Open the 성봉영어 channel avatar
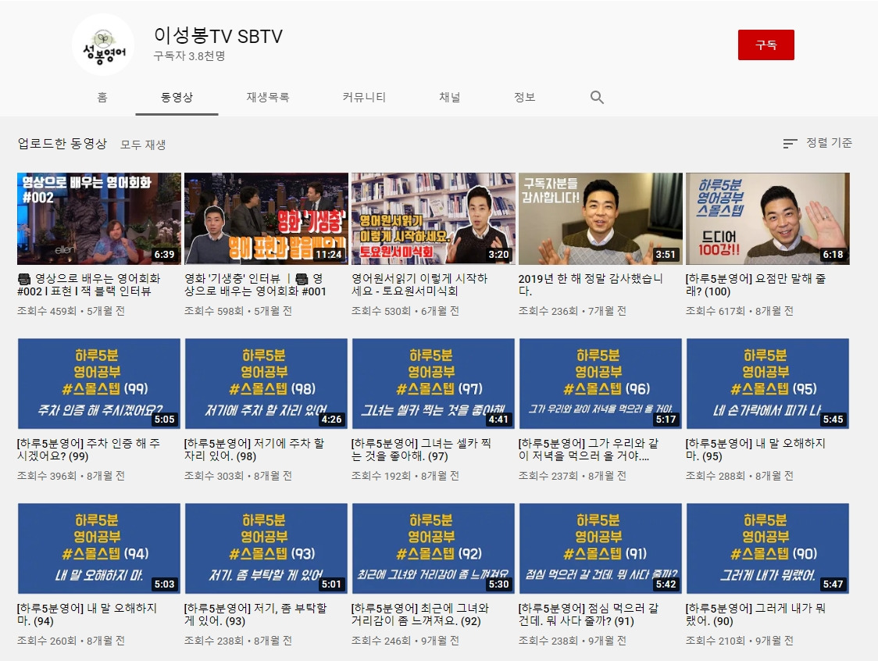 pyautogui.click(x=103, y=45)
